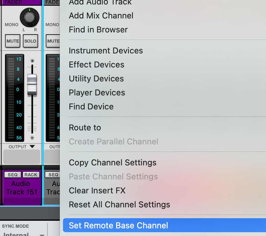Click the SEQ button on second channel

click(53, 175)
